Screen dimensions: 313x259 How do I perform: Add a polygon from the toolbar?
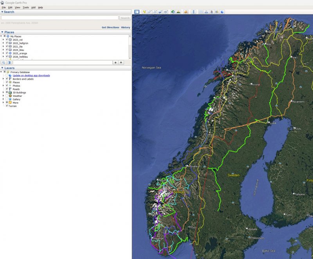click(x=149, y=12)
